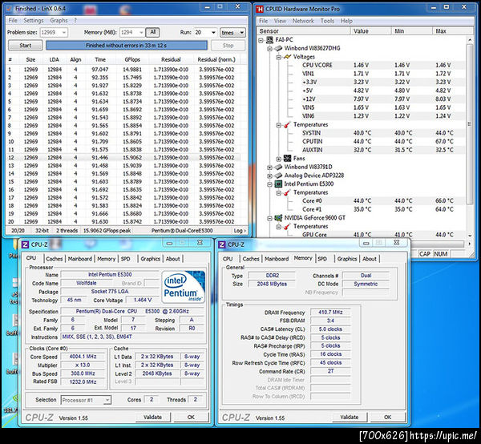Screen dimensions: 481x444
Task: Click Validate in left CPU-Z window
Action: 152,417
